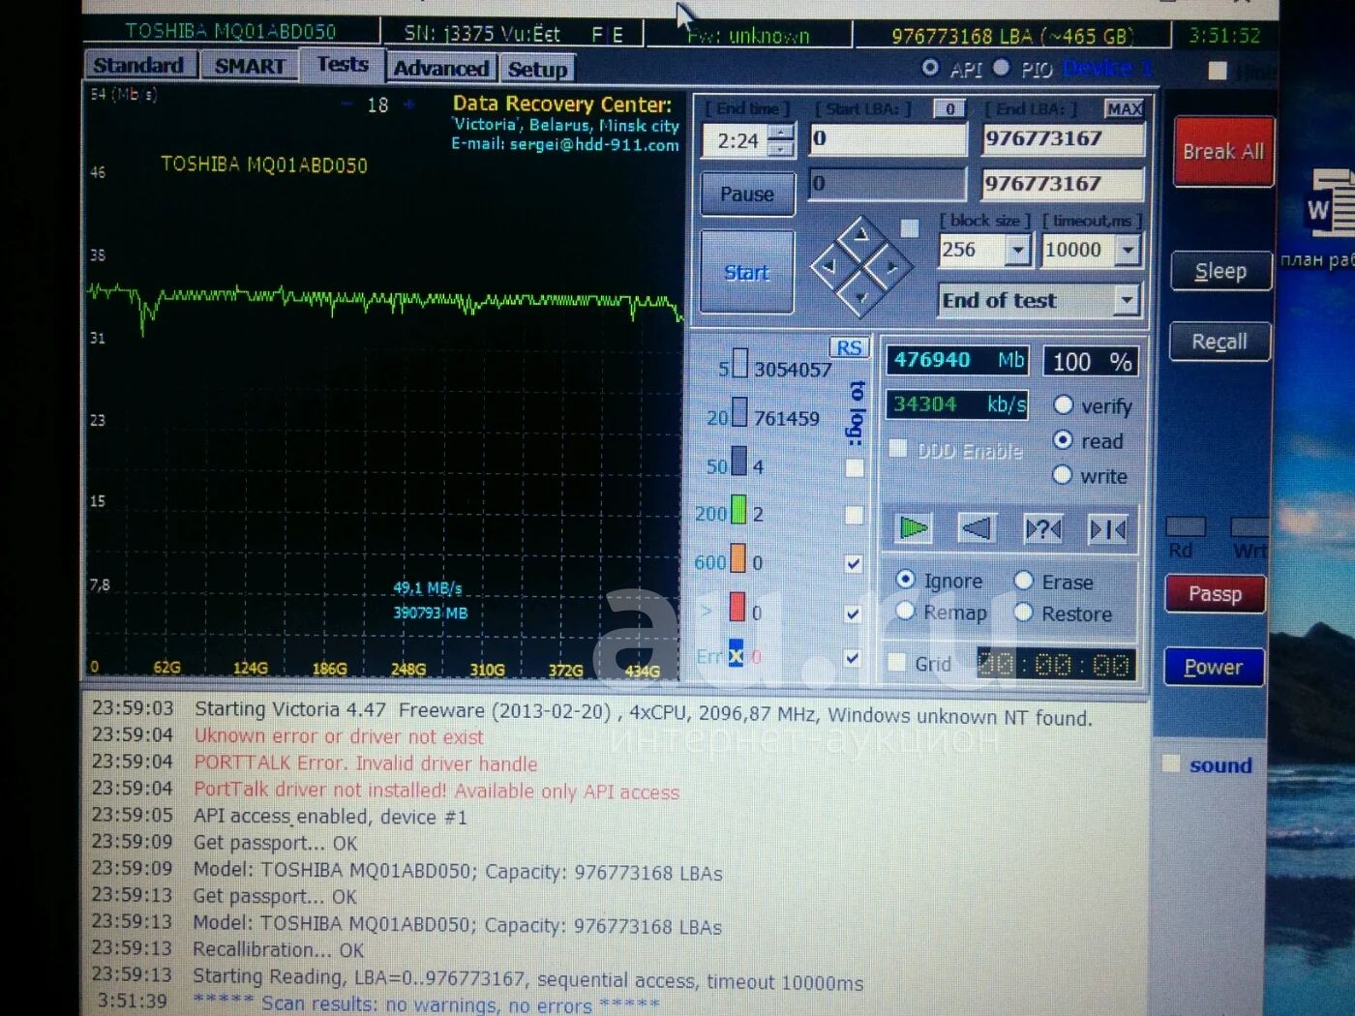
Task: Start the surface scan
Action: pyautogui.click(x=747, y=273)
